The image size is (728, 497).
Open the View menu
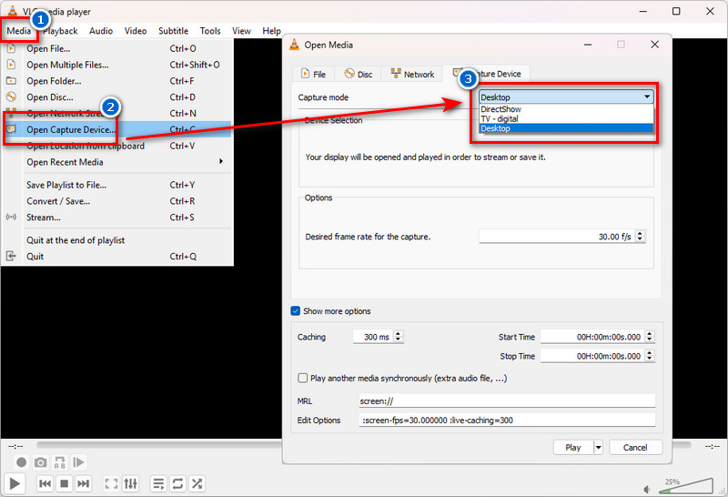coord(241,31)
